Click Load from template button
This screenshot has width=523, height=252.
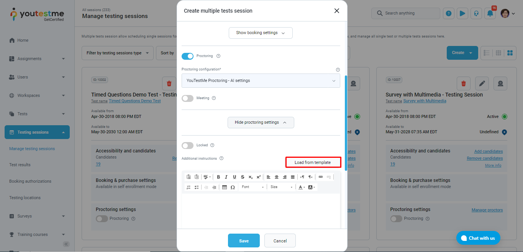pos(313,162)
